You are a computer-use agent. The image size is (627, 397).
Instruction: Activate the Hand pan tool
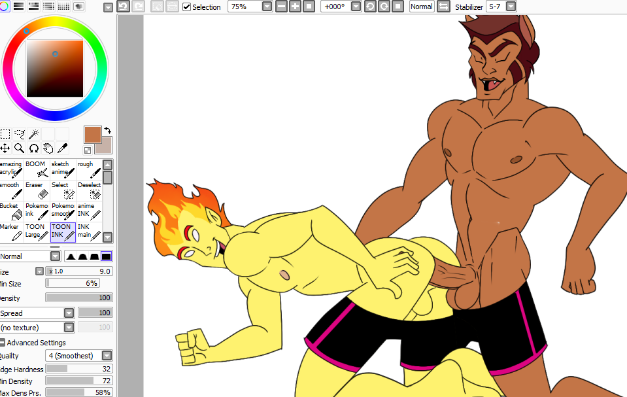pos(48,148)
